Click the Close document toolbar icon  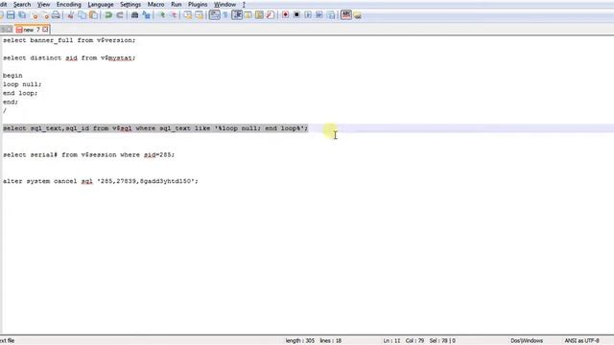click(x=35, y=15)
